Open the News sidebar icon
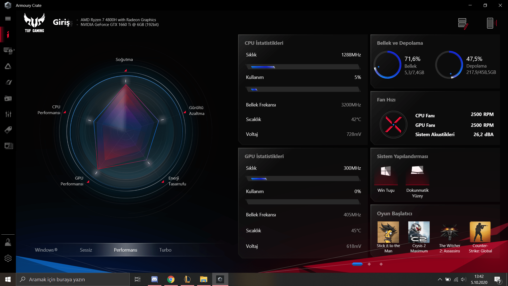508x286 pixels. tap(8, 146)
